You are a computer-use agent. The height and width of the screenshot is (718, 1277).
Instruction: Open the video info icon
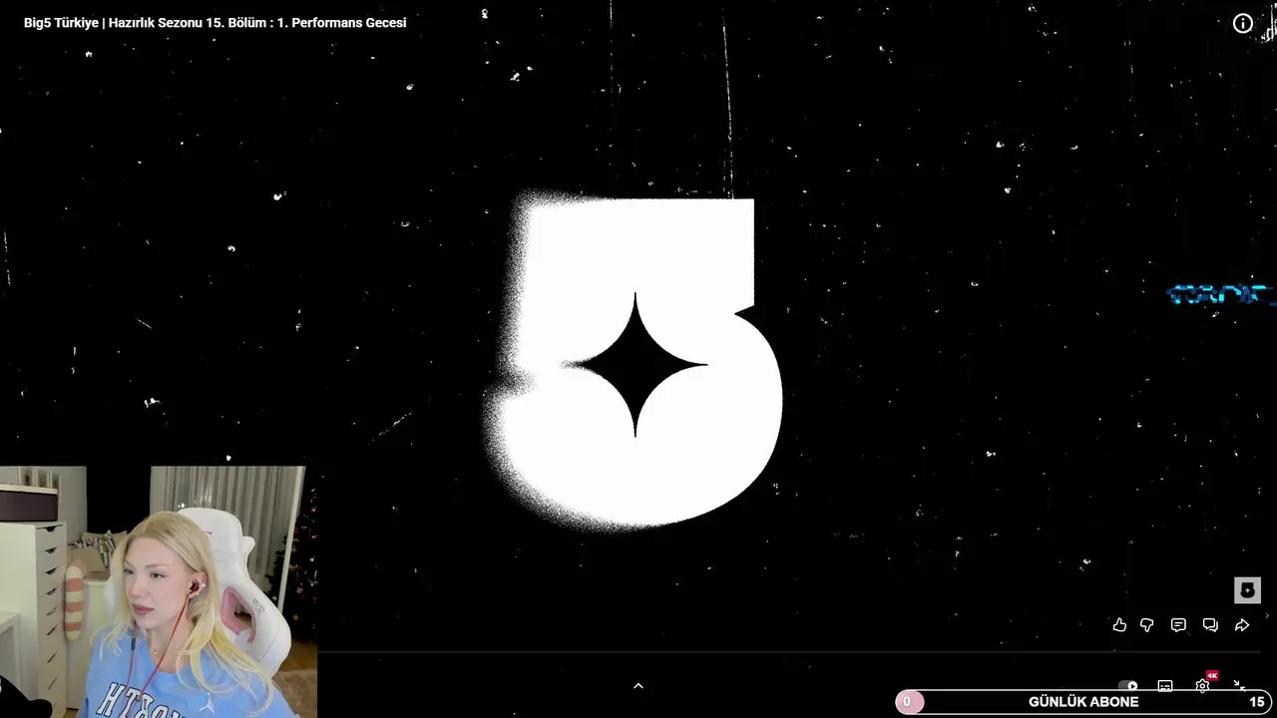pyautogui.click(x=1243, y=23)
